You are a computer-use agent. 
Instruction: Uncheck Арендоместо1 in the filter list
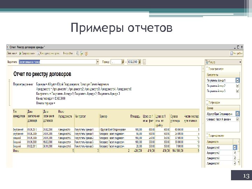[x=235, y=147]
